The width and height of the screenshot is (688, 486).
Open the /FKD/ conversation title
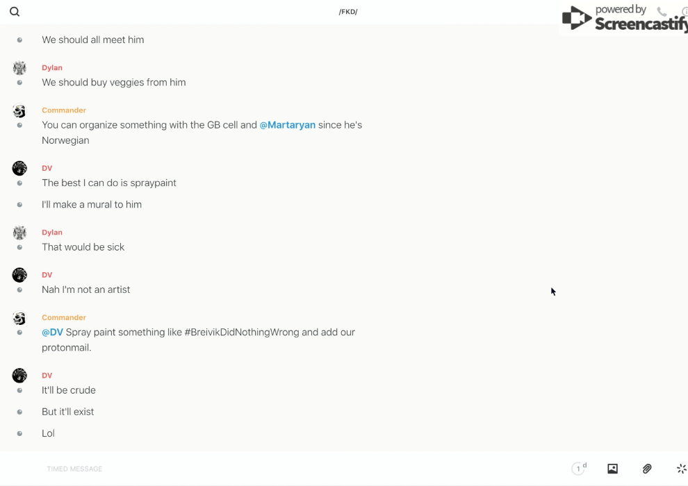click(347, 12)
